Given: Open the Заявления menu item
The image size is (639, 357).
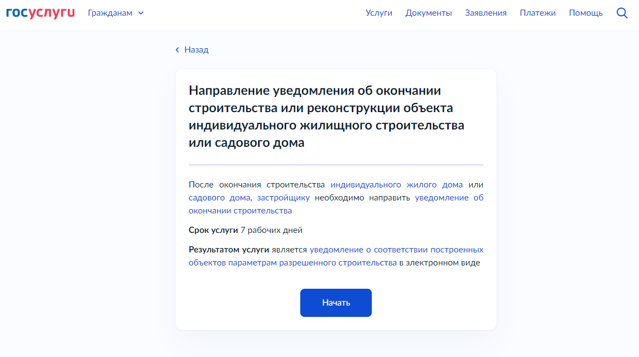Looking at the screenshot, I should pos(486,13).
